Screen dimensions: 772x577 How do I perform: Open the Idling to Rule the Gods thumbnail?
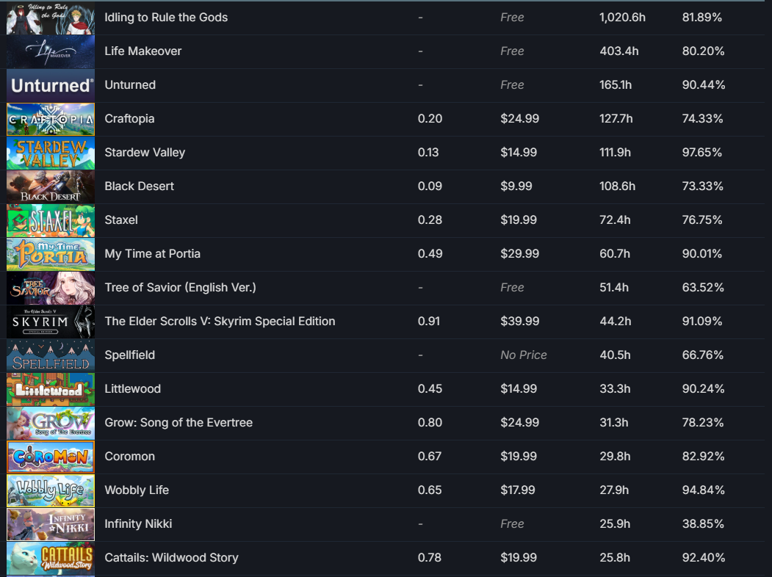point(51,18)
